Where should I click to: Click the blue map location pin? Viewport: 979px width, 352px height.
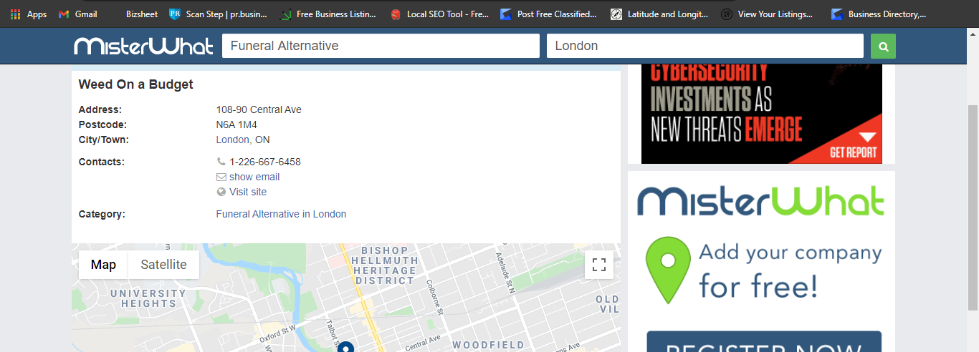pos(346,347)
